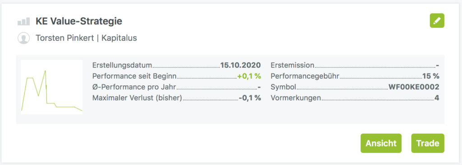Image resolution: width=462 pixels, height=165 pixels.
Task: Click the peak of the green chart line
Action: [x=46, y=71]
